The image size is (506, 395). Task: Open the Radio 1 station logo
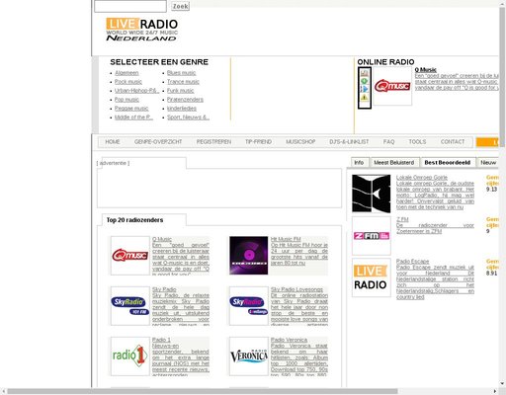tap(130, 356)
